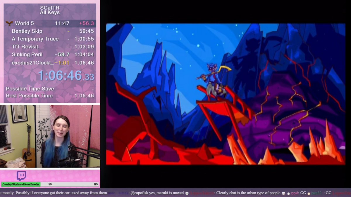Viewport: 351px width, 197px height.
Task: Click the 1:04:04 split time
Action: point(84,55)
